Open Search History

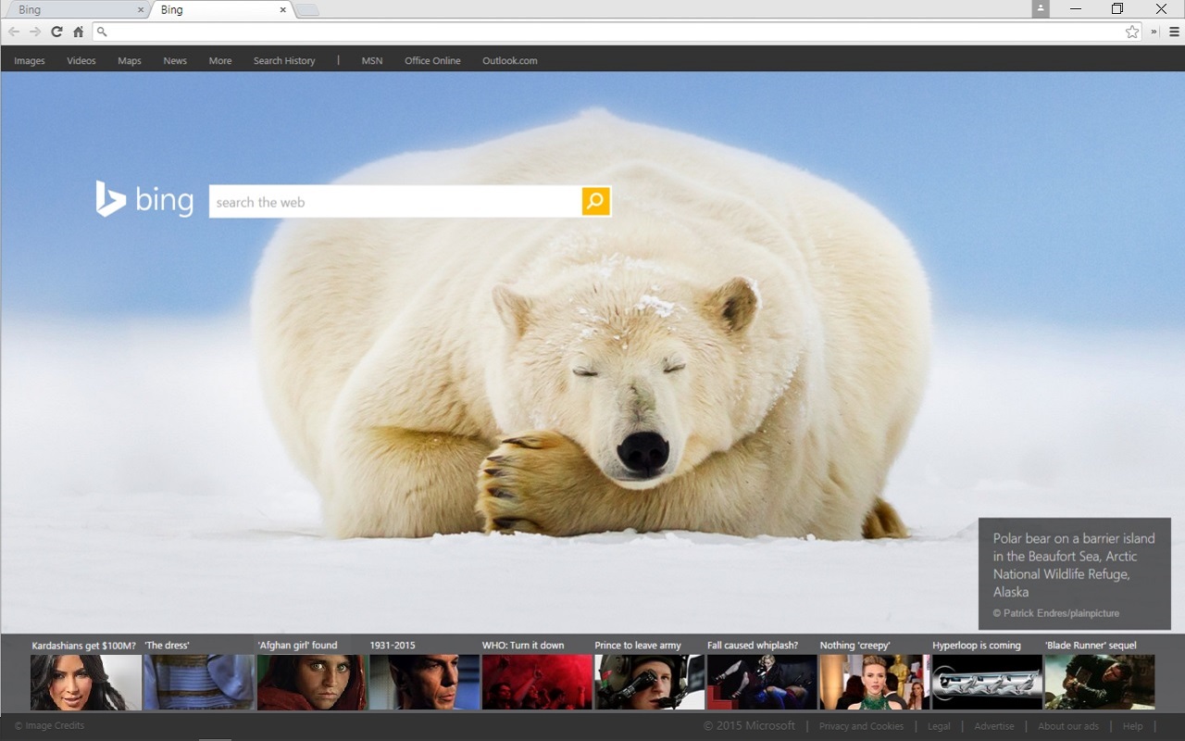point(284,60)
